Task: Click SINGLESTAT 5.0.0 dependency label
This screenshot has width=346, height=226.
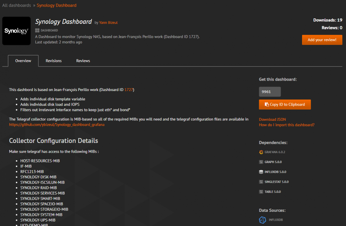Action: point(276,182)
